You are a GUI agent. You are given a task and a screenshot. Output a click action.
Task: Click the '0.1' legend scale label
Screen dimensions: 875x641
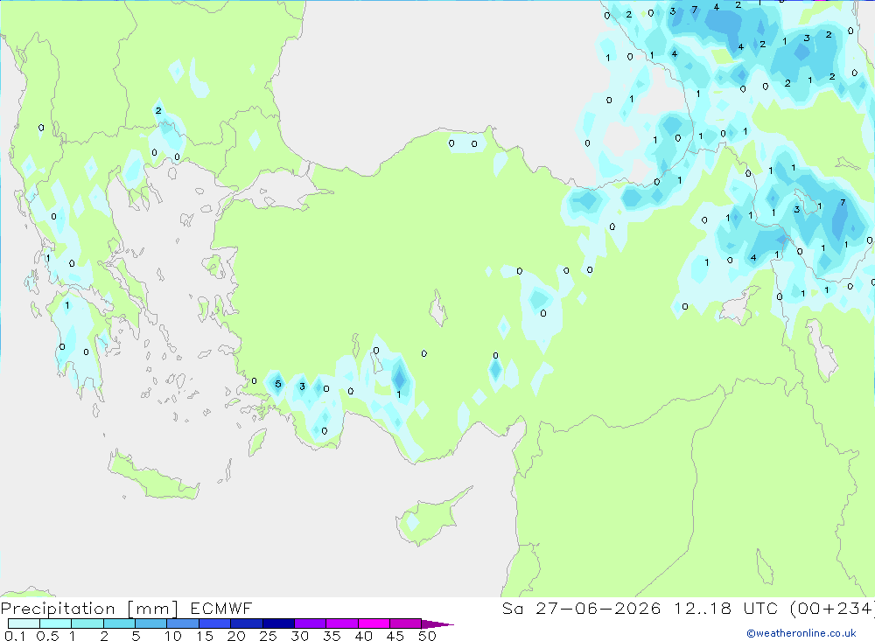click(x=15, y=636)
